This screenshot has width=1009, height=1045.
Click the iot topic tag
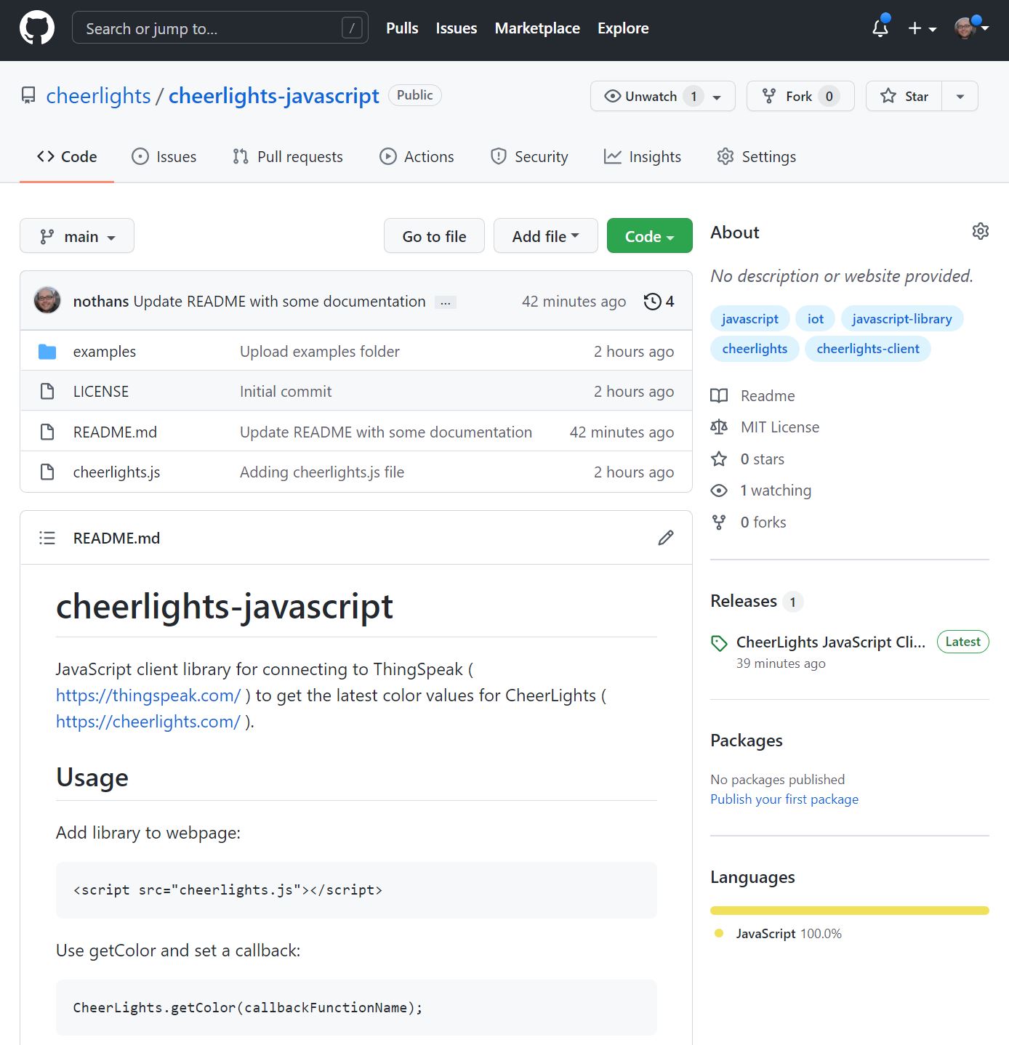(x=816, y=319)
